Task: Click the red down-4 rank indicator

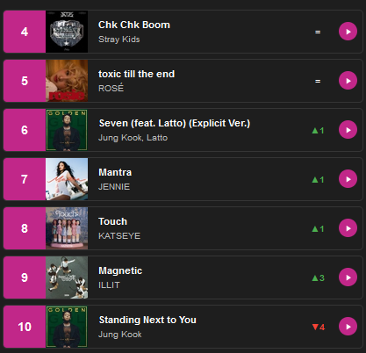Action: click(319, 327)
